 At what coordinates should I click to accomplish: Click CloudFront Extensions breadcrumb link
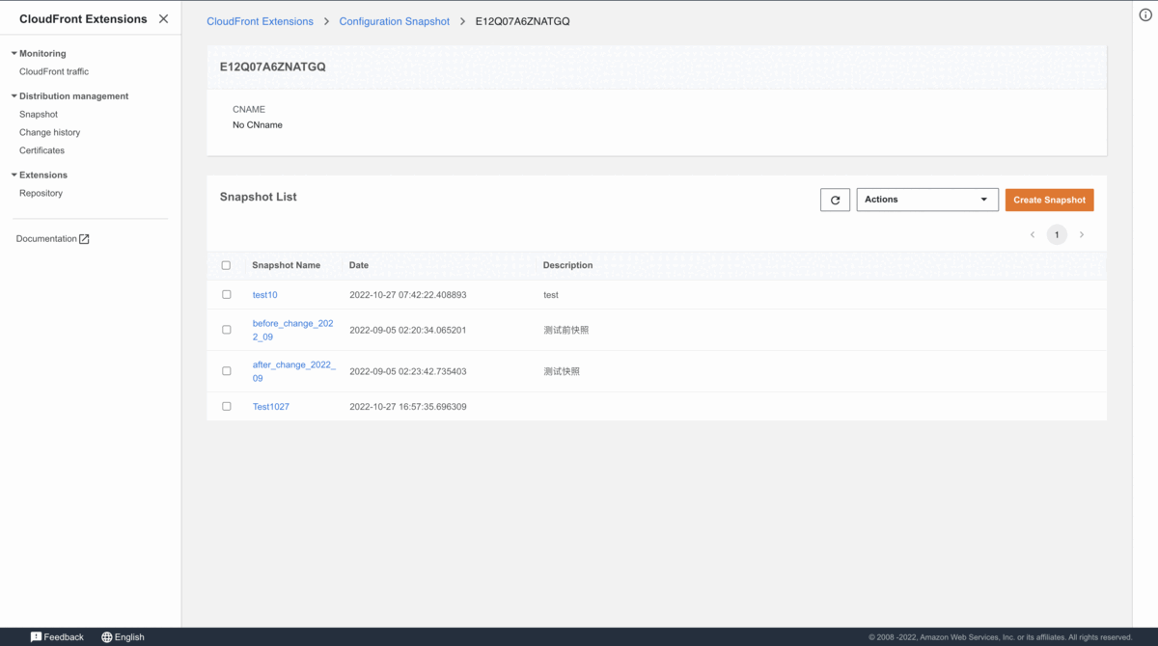click(261, 21)
